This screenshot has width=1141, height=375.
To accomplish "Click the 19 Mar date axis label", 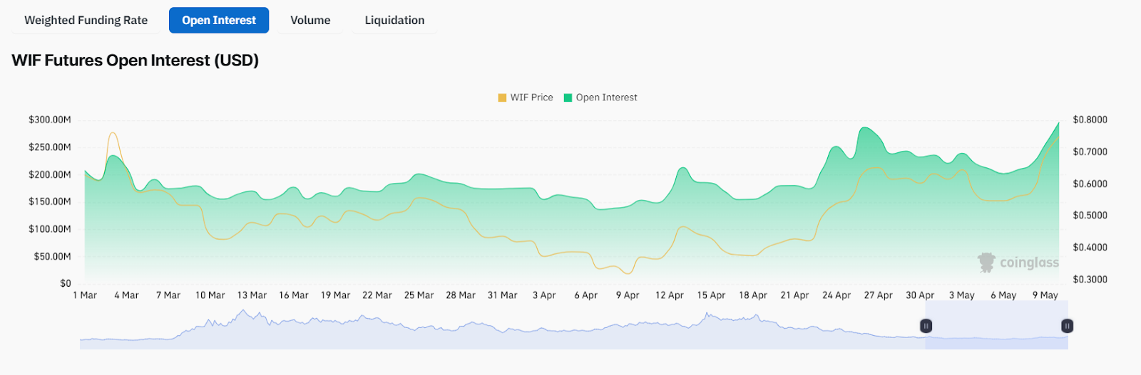I will click(335, 295).
